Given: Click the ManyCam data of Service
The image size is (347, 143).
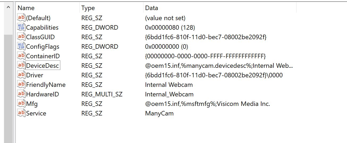Looking at the screenshot, I should 159,113.
